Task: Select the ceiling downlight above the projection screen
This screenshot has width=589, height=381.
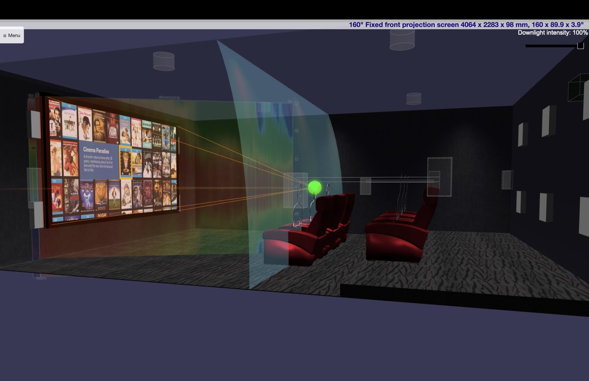Action: point(164,61)
